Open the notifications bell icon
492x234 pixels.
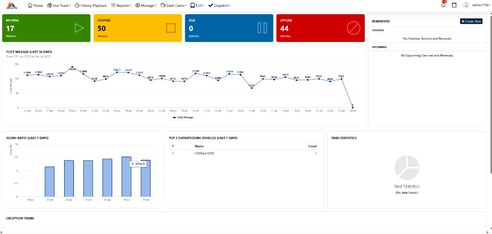pos(443,5)
